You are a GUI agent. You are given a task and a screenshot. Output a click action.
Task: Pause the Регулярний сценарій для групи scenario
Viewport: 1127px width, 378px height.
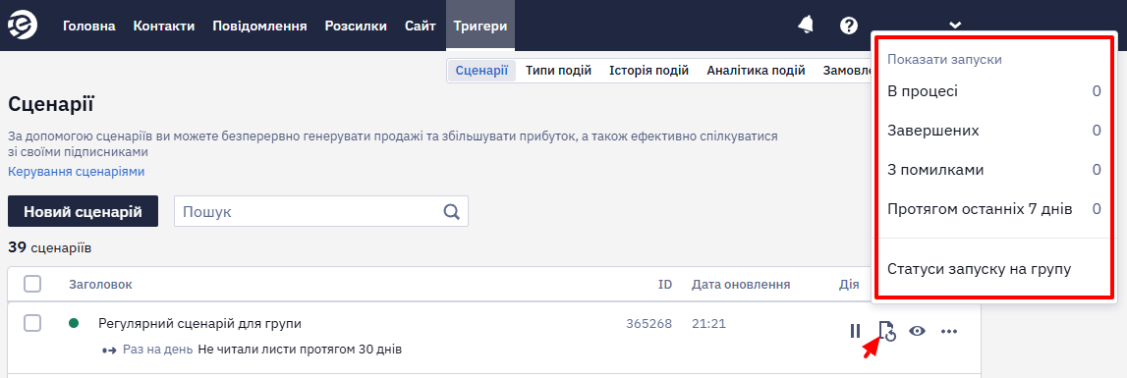pos(855,331)
